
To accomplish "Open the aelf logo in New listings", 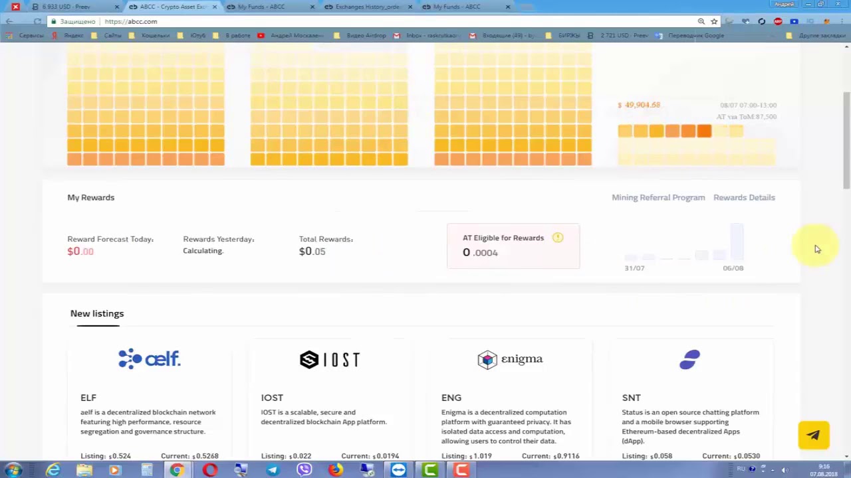I will (149, 358).
